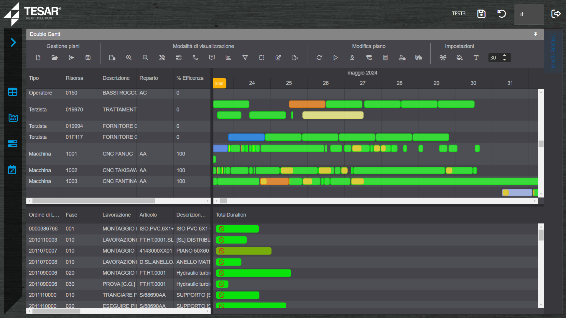Open the WIDGETDATA side tab
Image resolution: width=566 pixels, height=318 pixels.
pos(553,52)
